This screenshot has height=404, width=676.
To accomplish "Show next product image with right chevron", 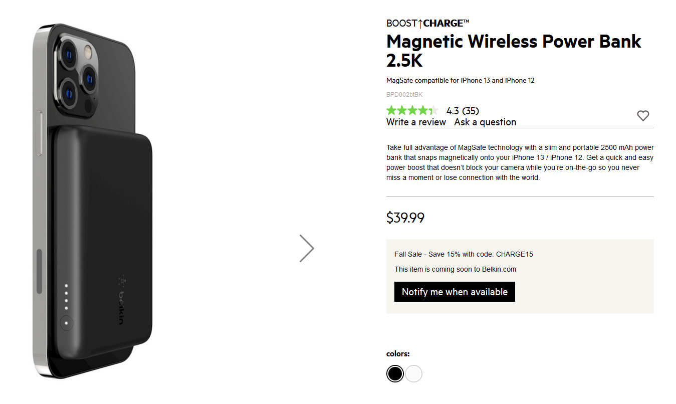I will 307,248.
